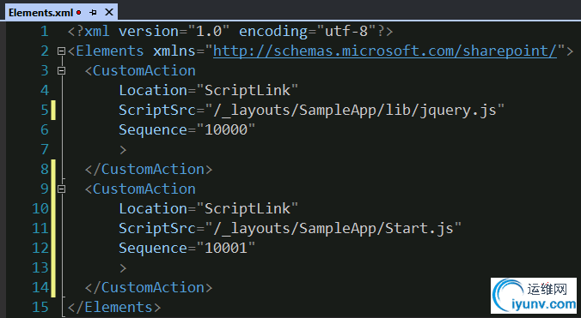Click first Location ScriptLink attribute
This screenshot has height=318, width=581.
click(x=208, y=90)
